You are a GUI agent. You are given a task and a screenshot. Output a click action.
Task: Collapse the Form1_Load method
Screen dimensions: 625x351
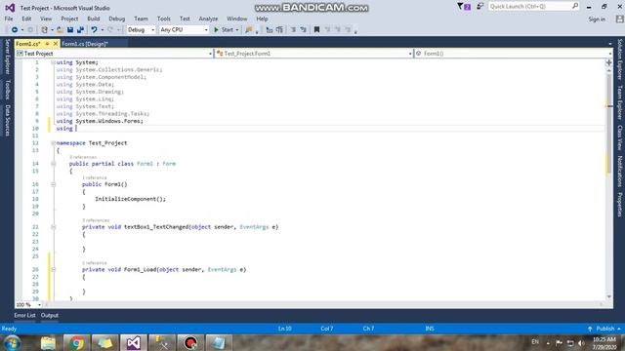click(53, 269)
